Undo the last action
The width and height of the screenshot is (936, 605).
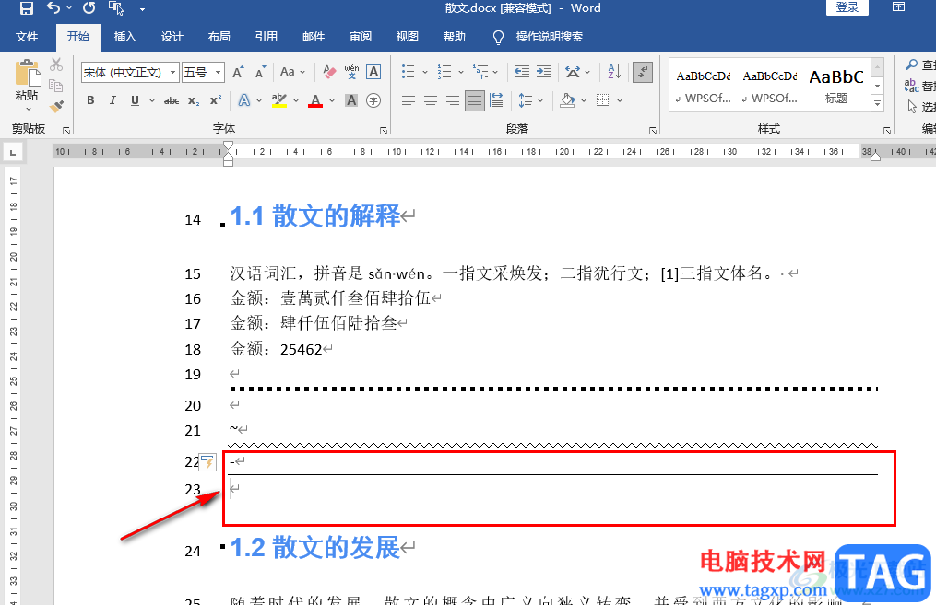point(53,7)
